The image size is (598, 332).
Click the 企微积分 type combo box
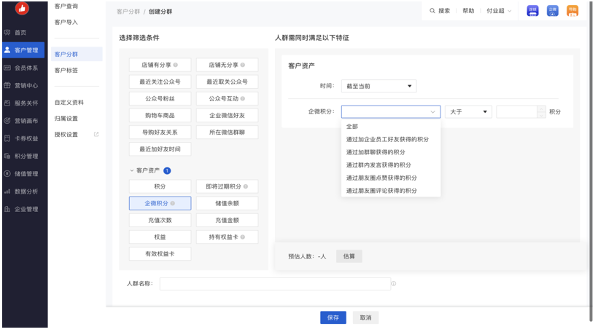[x=391, y=111]
